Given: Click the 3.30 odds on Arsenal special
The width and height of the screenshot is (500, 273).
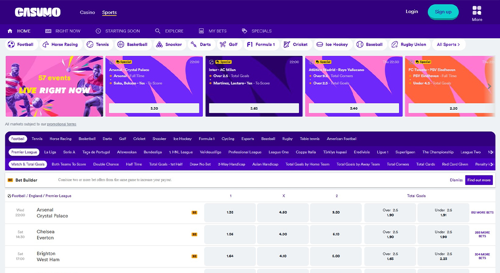Looking at the screenshot, I should [x=154, y=108].
